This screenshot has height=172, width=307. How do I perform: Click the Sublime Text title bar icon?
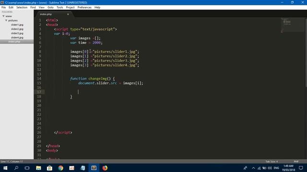coord(2,2)
